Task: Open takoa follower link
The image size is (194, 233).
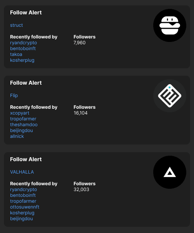Action: (16, 54)
